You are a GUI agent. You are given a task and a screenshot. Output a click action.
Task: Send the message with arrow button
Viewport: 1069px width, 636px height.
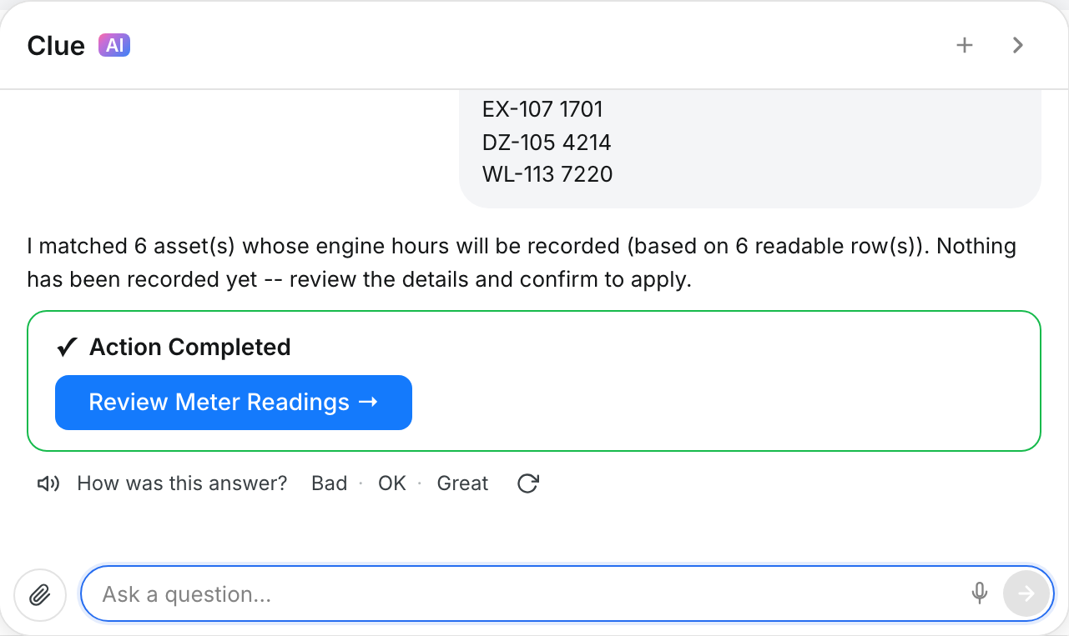click(1026, 593)
